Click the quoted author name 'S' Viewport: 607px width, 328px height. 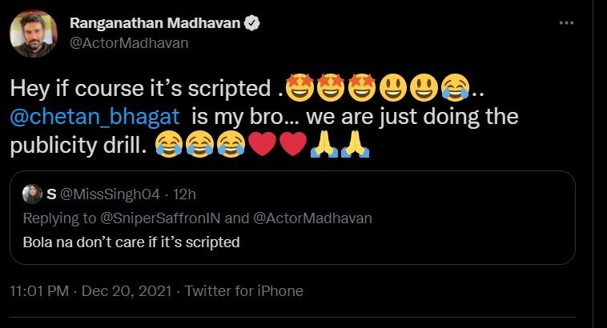[x=51, y=194]
